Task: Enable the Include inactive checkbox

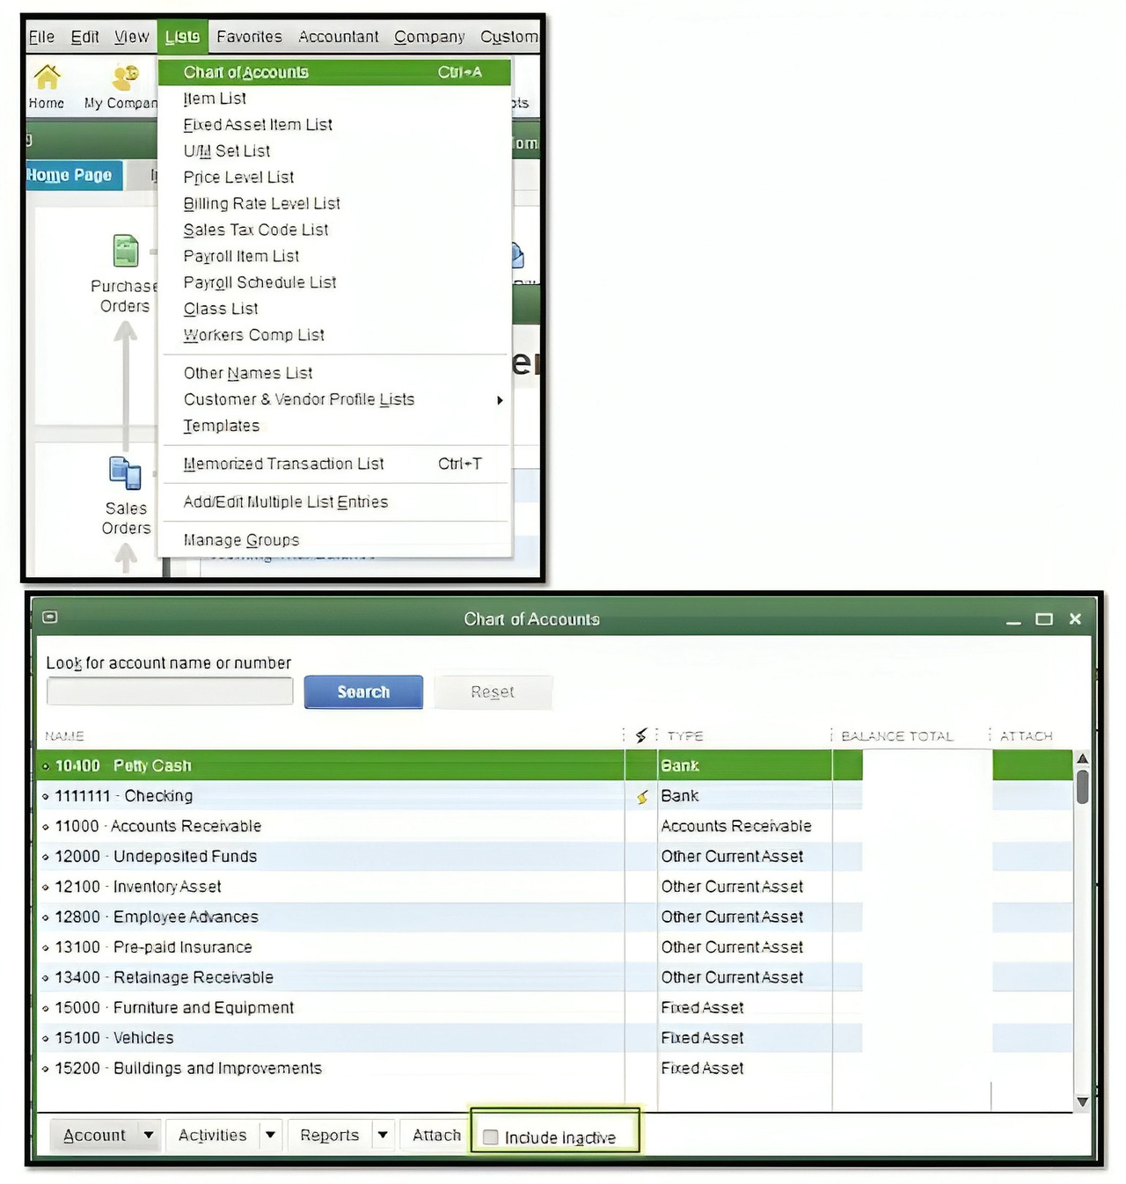Action: click(491, 1137)
